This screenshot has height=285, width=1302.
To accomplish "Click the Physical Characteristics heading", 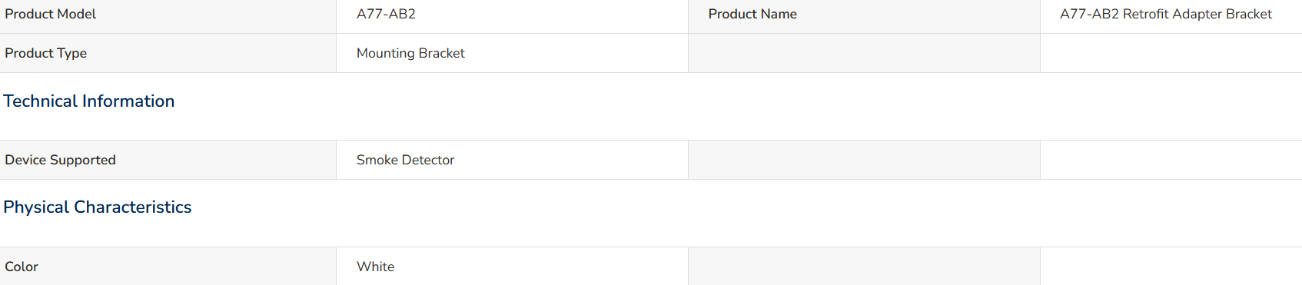I will pos(98,207).
